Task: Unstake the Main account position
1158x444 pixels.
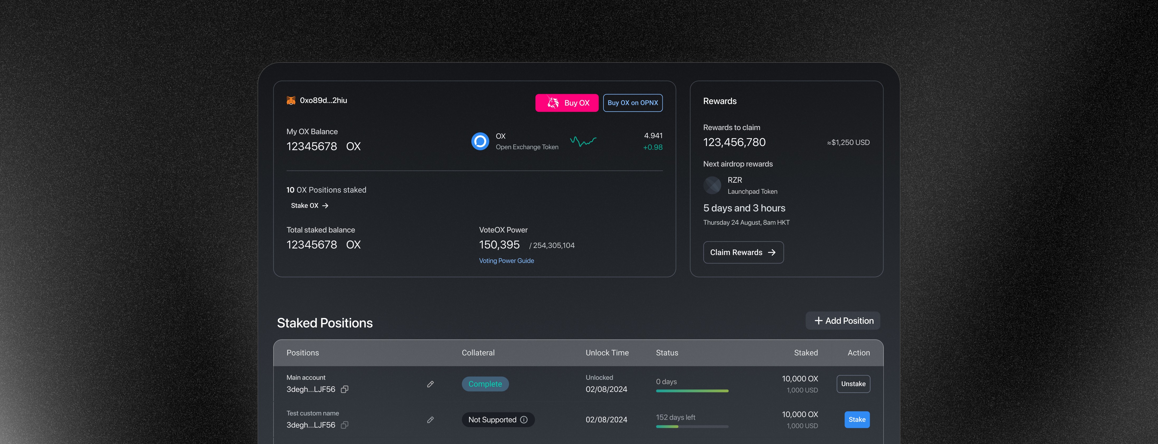Action: [853, 384]
